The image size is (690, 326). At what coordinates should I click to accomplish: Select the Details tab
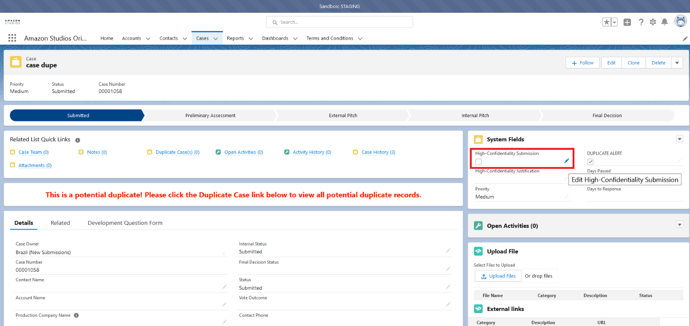pos(24,223)
